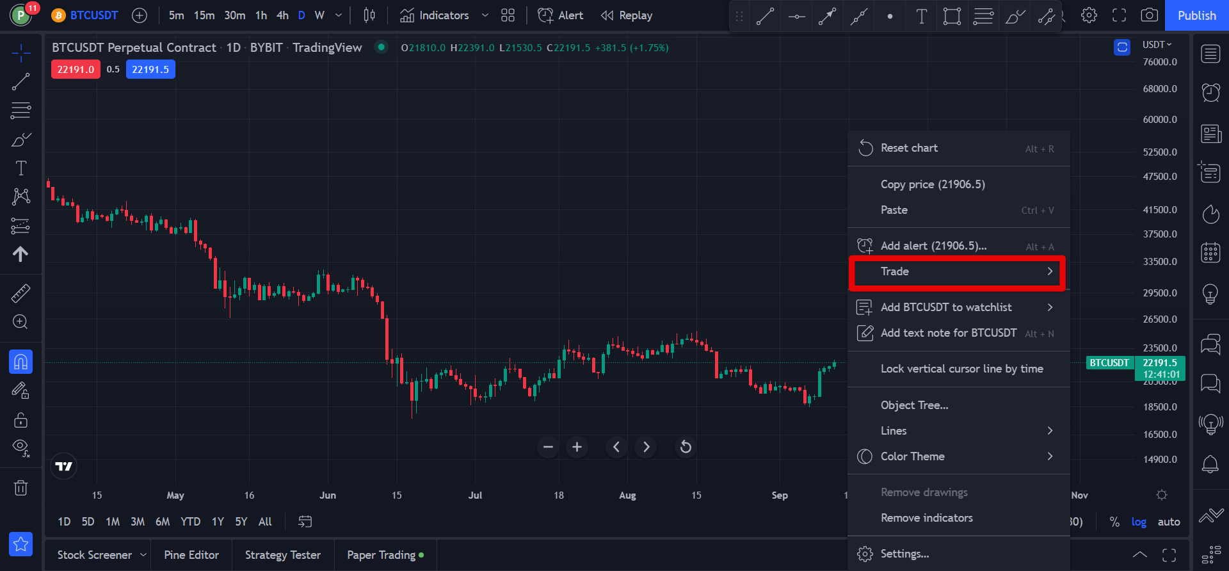
Task: Click the Alert button
Action: click(x=561, y=15)
